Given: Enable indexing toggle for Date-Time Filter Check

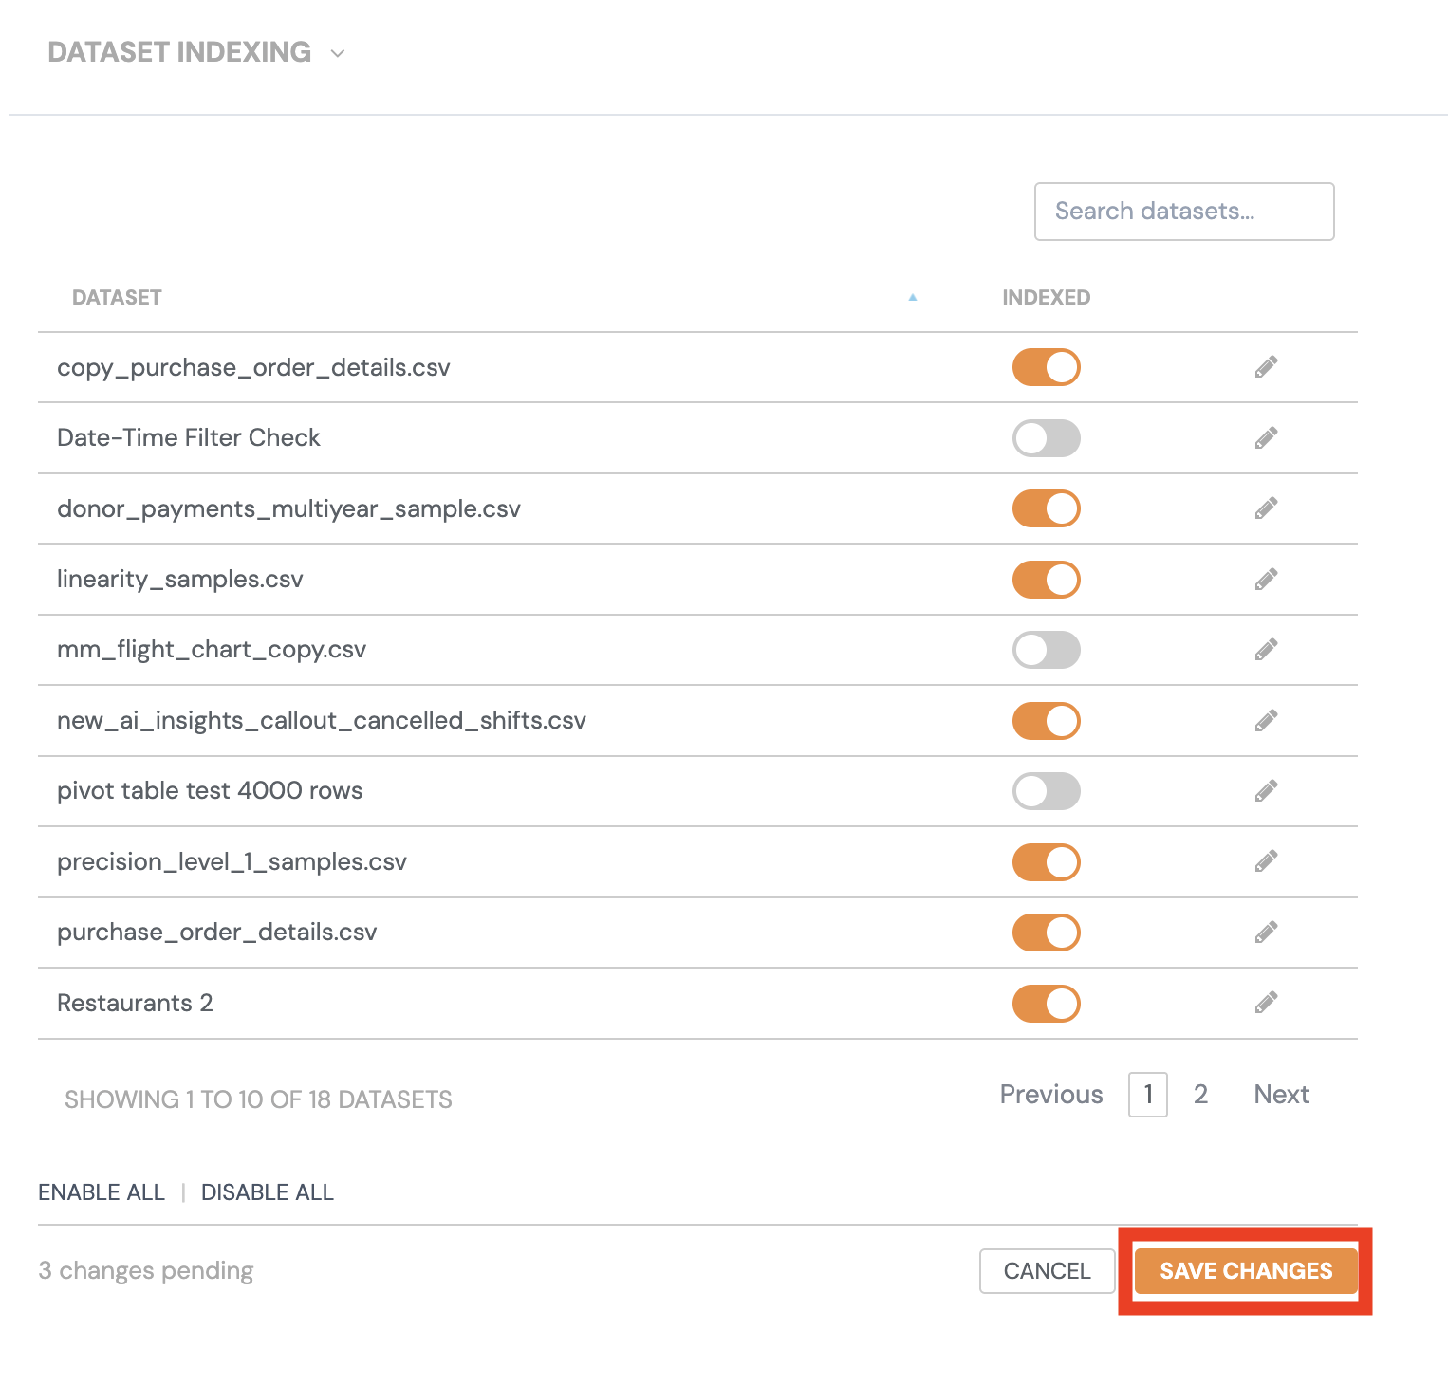Looking at the screenshot, I should pyautogui.click(x=1046, y=438).
